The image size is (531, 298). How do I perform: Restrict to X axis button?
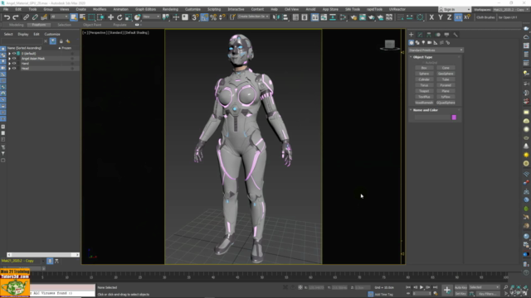(431, 17)
